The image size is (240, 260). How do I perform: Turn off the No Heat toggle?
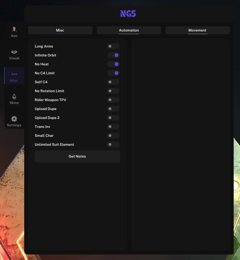[113, 64]
